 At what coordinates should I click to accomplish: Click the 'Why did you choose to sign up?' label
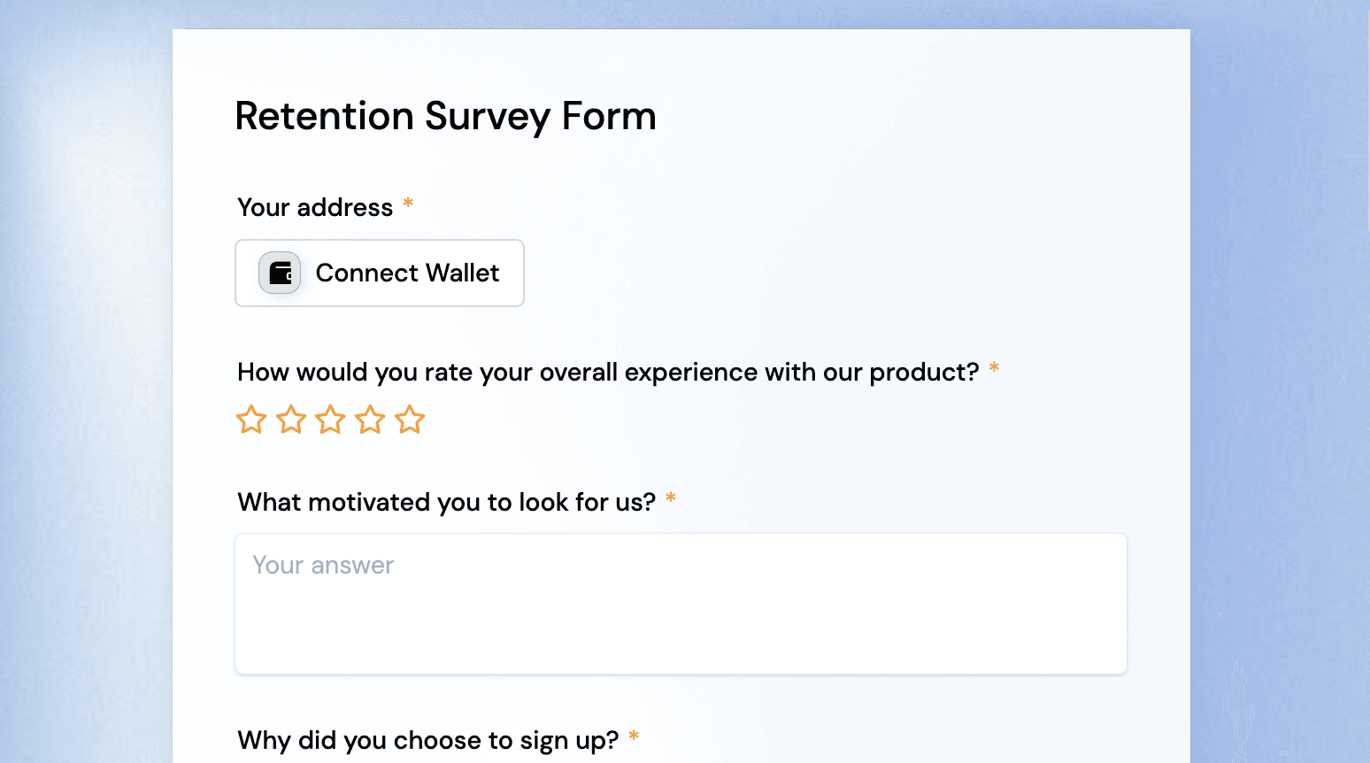pyautogui.click(x=428, y=740)
